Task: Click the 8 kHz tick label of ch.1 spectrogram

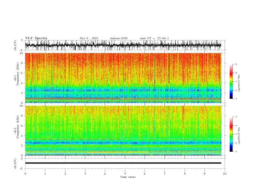Action: (x=22, y=63)
